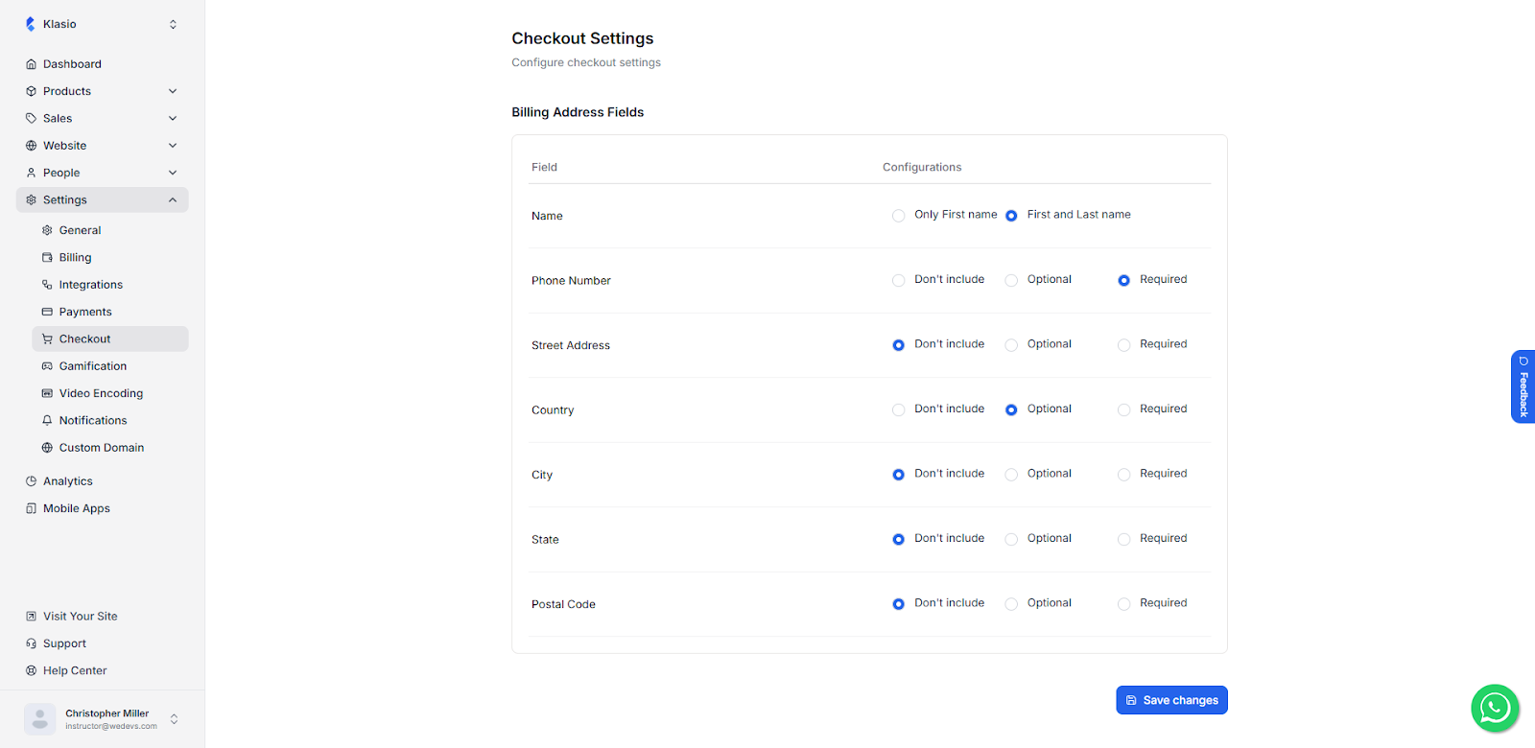Open the workspace switcher beside Klasio

pos(173,24)
